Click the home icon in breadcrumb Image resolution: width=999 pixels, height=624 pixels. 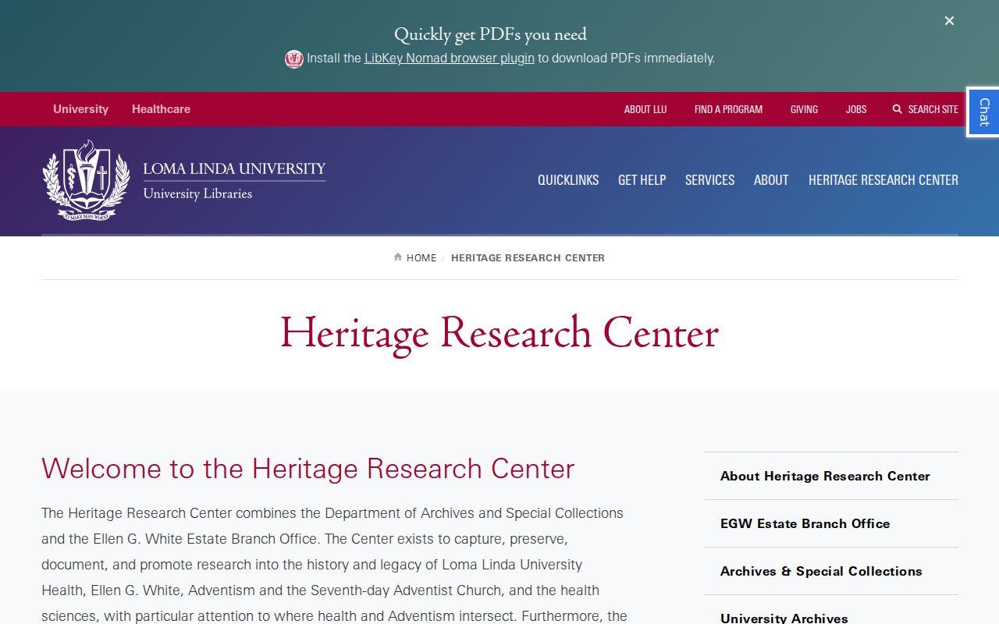(x=398, y=257)
